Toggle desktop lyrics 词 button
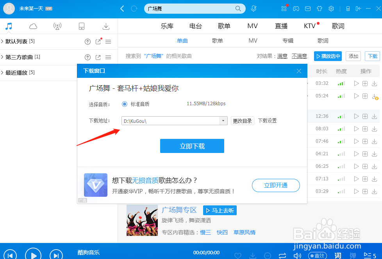382x259 pixels. pos(338,255)
